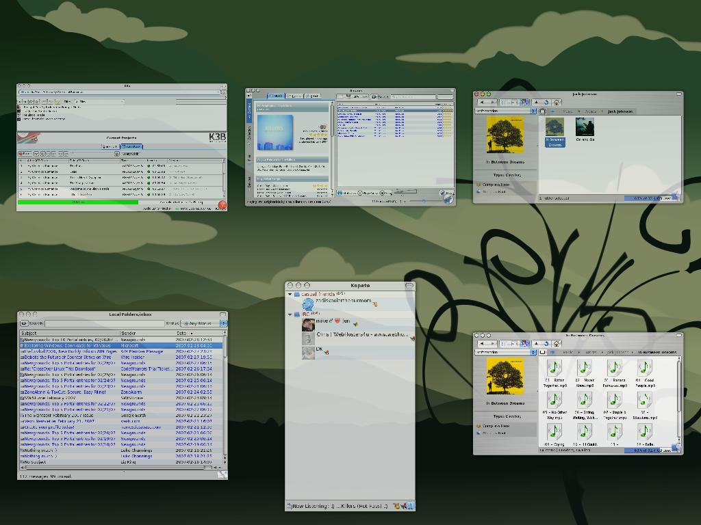Reload the In Between Dreams folder view
The image size is (701, 525).
tap(546, 343)
